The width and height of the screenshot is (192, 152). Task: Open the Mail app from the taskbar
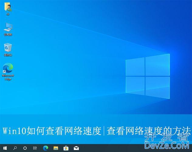click(x=76, y=148)
